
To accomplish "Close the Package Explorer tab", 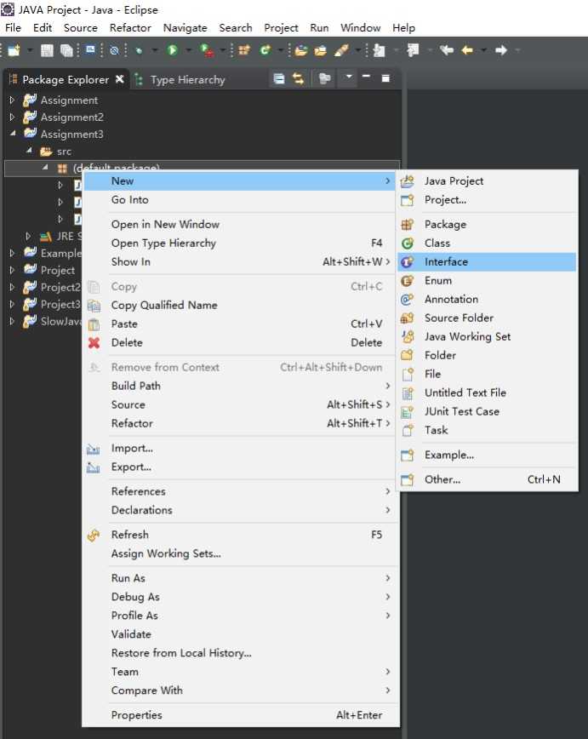I will [x=120, y=78].
